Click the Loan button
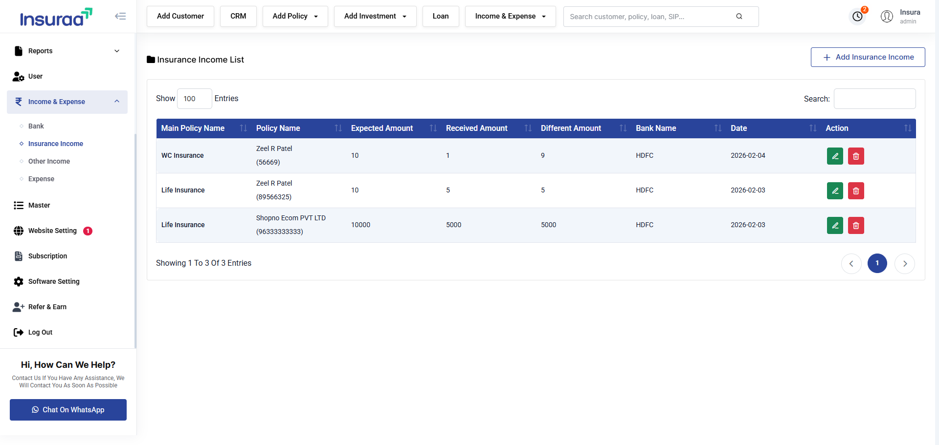The width and height of the screenshot is (939, 445). tap(441, 16)
